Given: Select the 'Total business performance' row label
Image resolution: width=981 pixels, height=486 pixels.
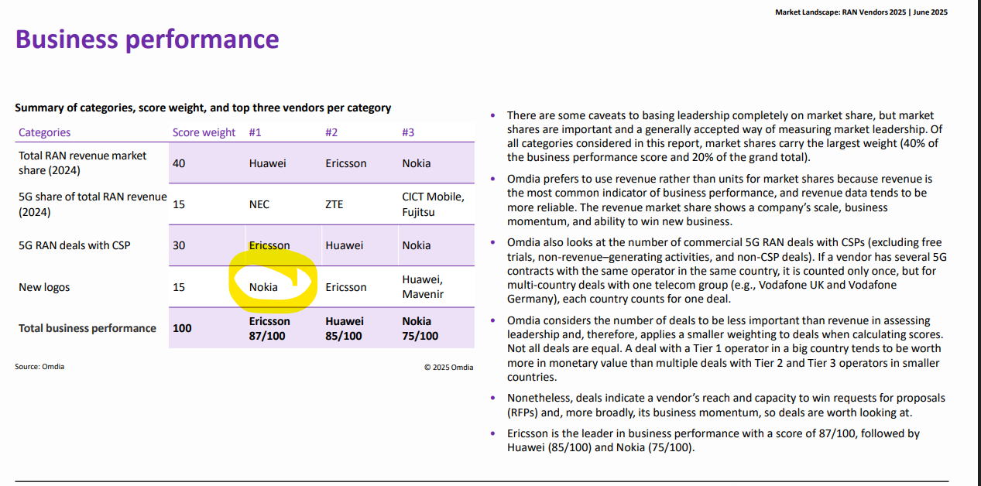Looking at the screenshot, I should point(87,328).
